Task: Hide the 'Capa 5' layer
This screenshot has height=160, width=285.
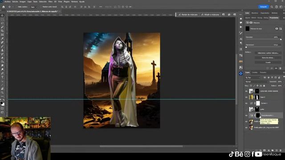Action: pos(246,97)
